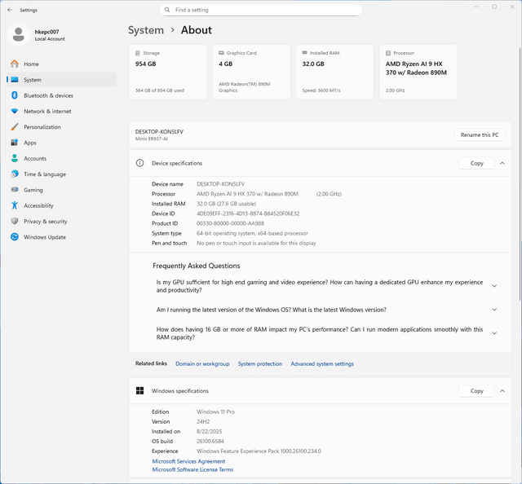Open Privacy & security settings
Viewport: 522px width, 484px height.
point(62,221)
